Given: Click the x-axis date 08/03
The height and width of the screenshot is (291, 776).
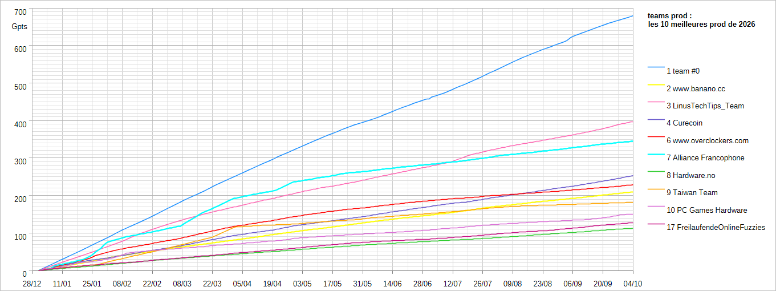Looking at the screenshot, I should 182,283.
